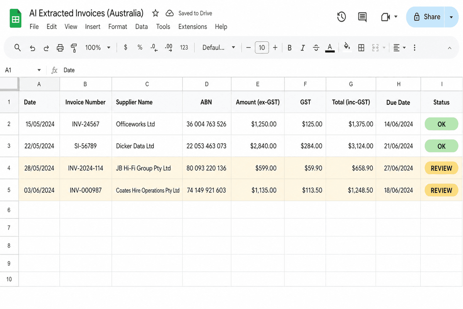Check the Saved to Drive cloud status
Image resolution: width=463 pixels, height=309 pixels.
(x=169, y=14)
